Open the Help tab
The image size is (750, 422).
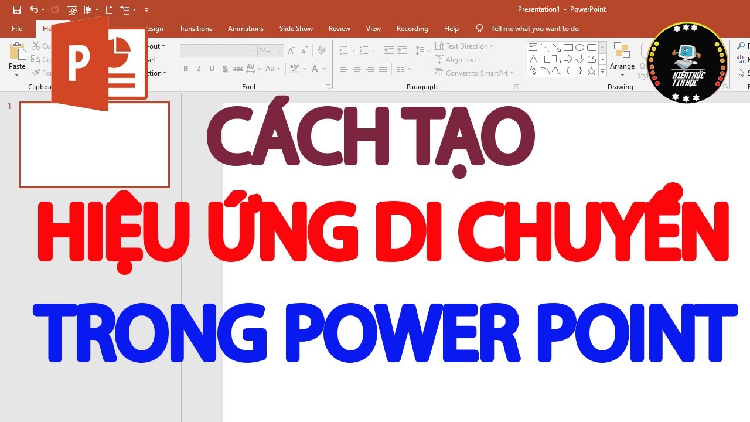451,29
